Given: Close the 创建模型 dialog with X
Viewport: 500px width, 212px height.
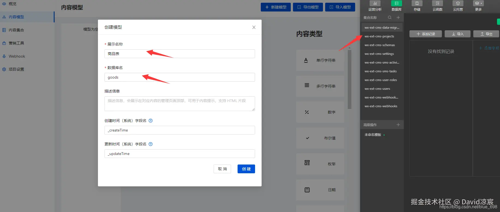Looking at the screenshot, I should coord(254,27).
